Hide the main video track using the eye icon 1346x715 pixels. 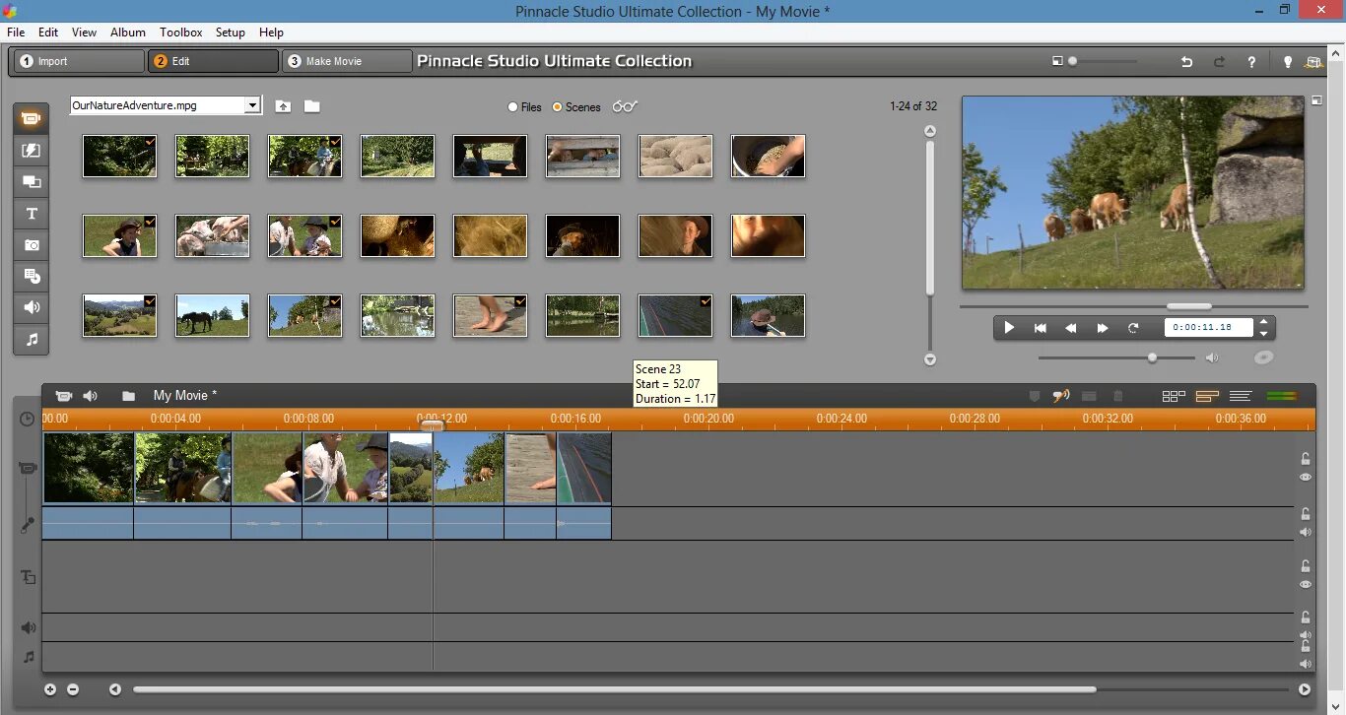tap(1305, 477)
